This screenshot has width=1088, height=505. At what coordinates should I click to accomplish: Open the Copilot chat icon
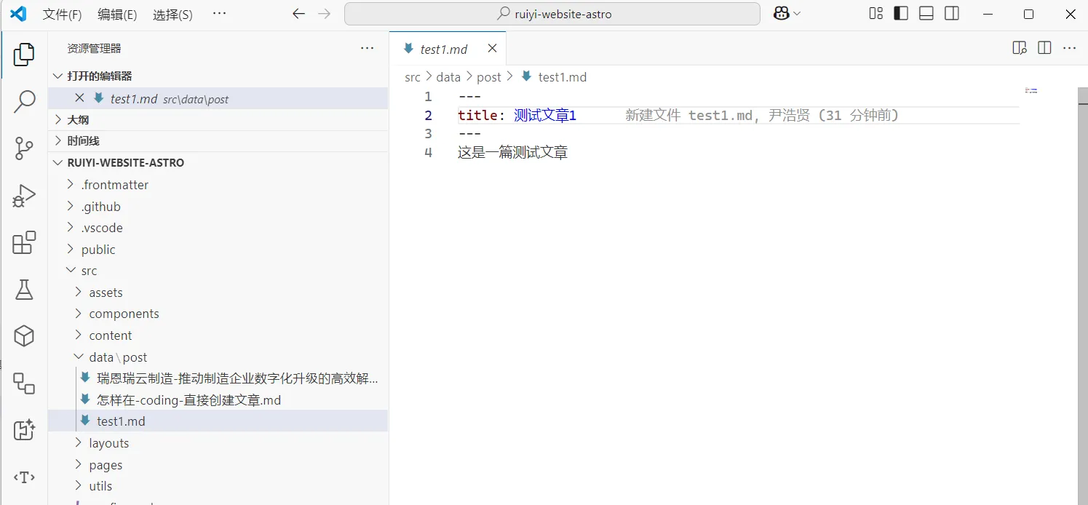point(782,14)
